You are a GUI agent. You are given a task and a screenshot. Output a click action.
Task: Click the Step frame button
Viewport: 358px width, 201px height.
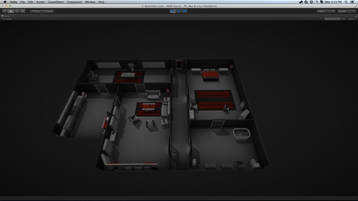[x=185, y=11]
